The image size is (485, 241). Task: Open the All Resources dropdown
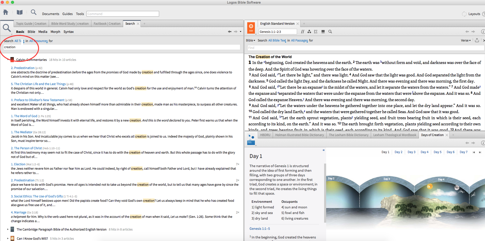[39, 41]
